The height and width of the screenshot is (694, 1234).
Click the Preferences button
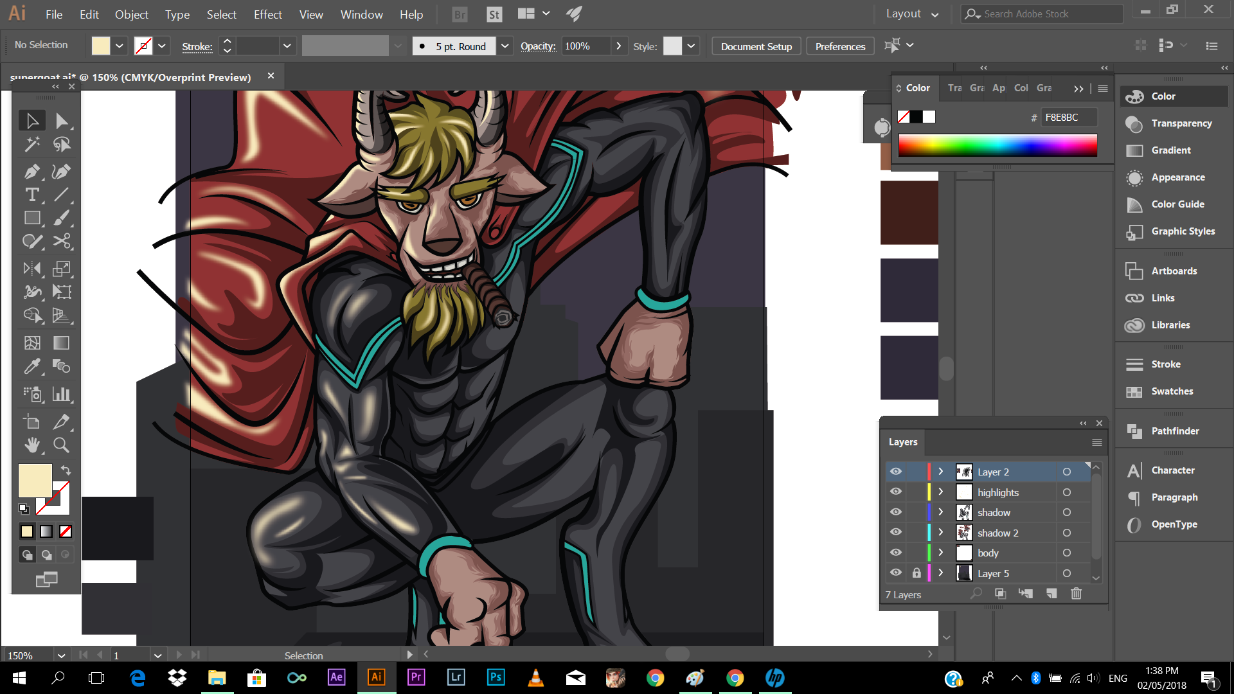tap(840, 46)
